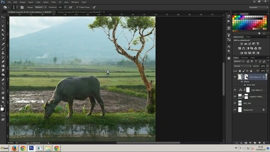Select the Eyedropper tool

point(3,39)
